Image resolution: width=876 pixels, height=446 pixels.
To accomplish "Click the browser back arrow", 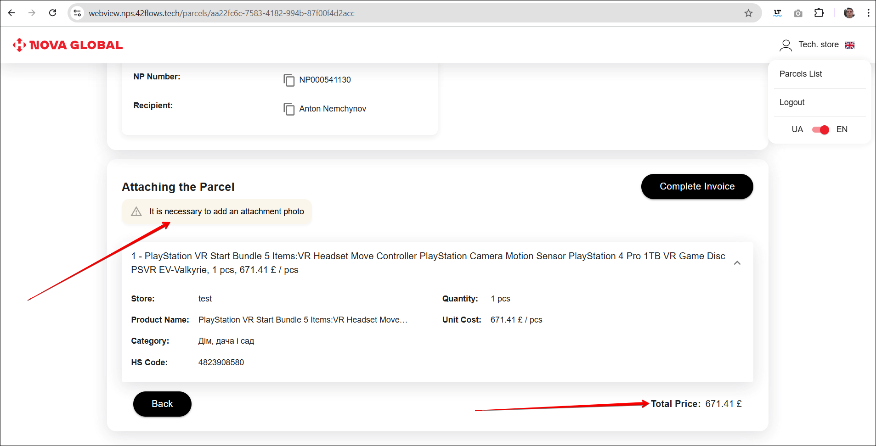I will point(11,13).
